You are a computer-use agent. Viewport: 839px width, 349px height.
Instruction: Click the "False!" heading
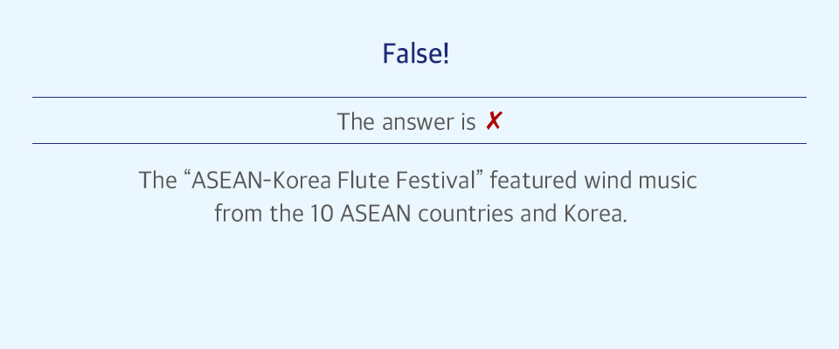tap(416, 54)
